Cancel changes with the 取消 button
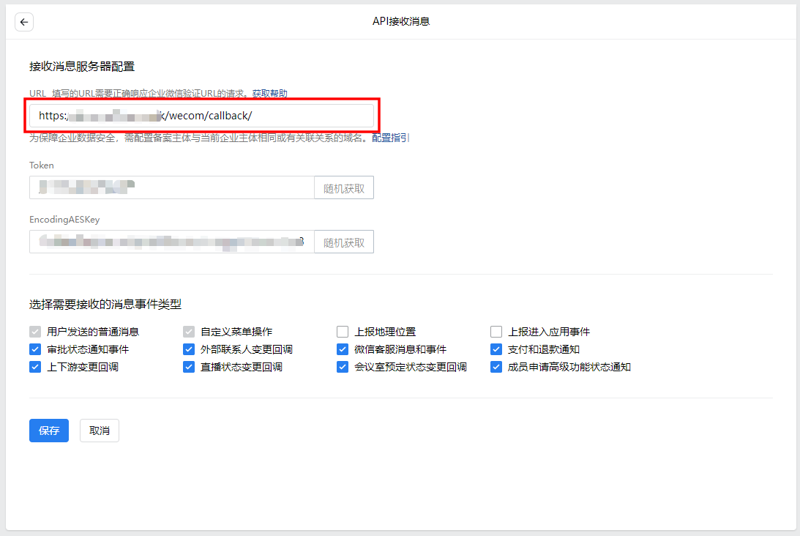This screenshot has height=536, width=800. [x=100, y=431]
